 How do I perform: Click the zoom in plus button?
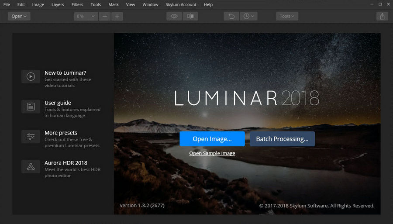coord(117,16)
